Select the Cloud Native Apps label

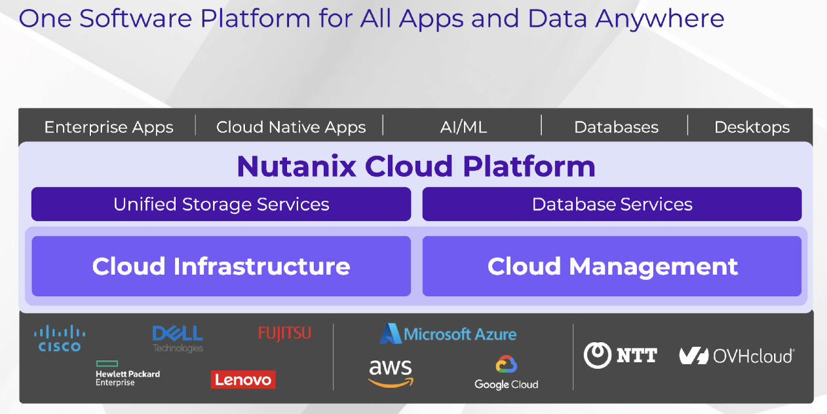point(291,127)
